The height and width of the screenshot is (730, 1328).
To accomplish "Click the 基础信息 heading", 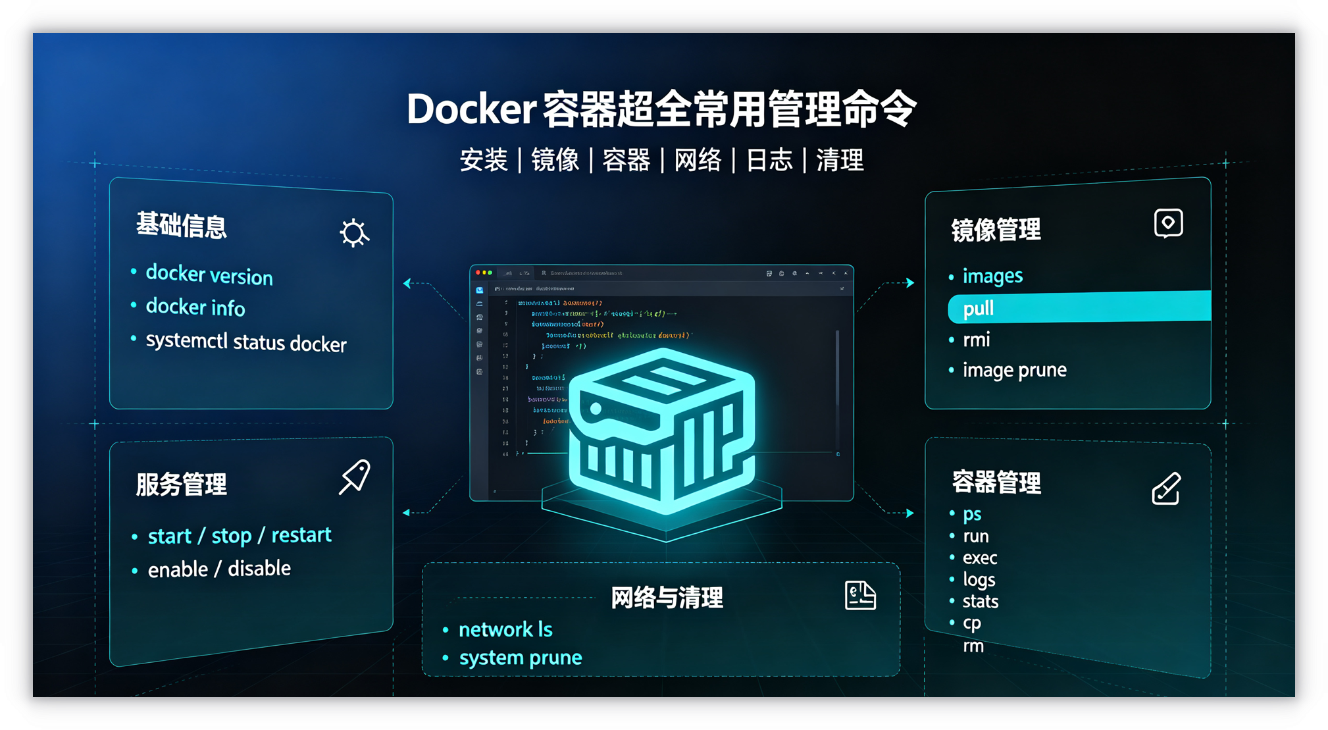I will (x=182, y=225).
